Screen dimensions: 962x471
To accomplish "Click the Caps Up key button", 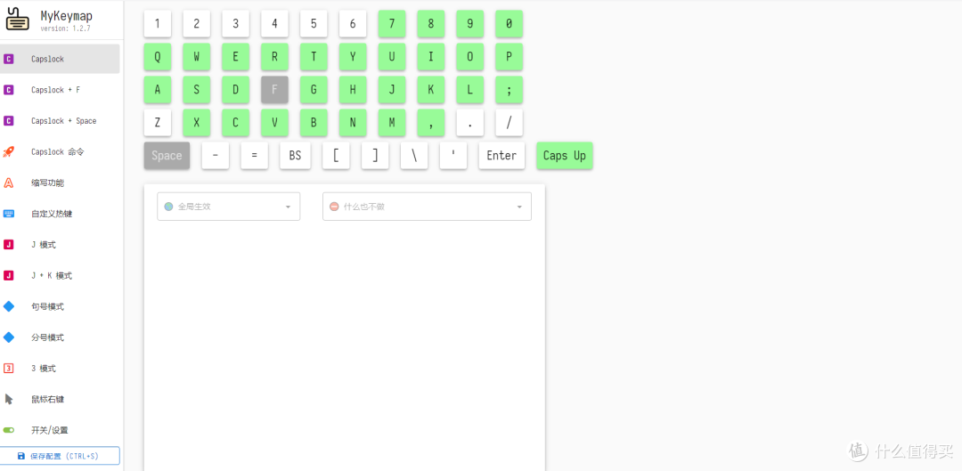I will pyautogui.click(x=565, y=156).
